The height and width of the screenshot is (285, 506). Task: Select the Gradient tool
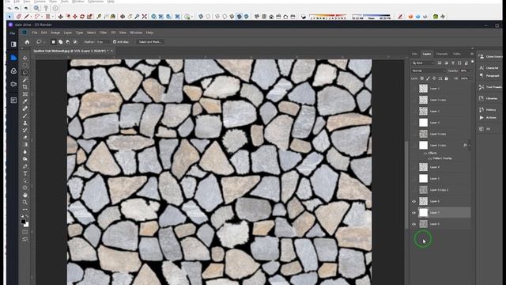point(25,144)
